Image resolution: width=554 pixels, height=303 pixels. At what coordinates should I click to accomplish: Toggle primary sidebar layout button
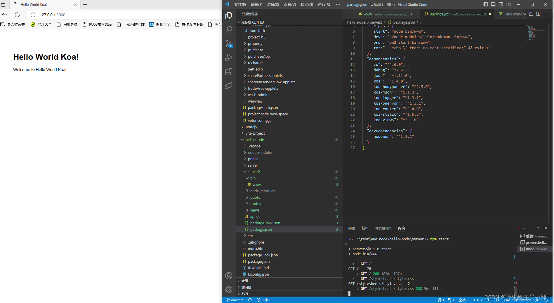[x=486, y=4]
